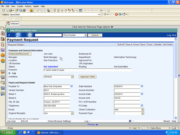Launch Internet Explorer from quick launch
The height and width of the screenshot is (135, 180).
pyautogui.click(x=21, y=132)
